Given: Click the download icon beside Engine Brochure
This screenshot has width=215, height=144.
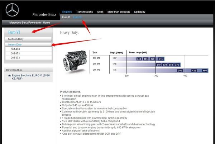Looking at the screenshot, I should 9,76.
